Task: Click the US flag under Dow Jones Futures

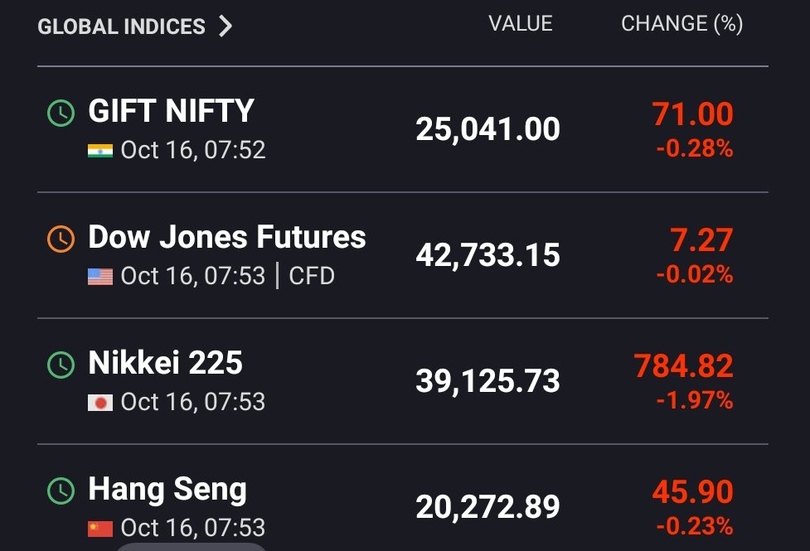Action: [x=100, y=277]
